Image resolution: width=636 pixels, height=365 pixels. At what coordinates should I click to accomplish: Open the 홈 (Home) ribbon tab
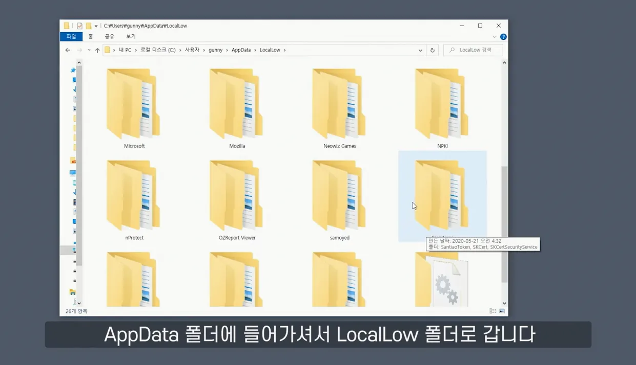(x=91, y=37)
